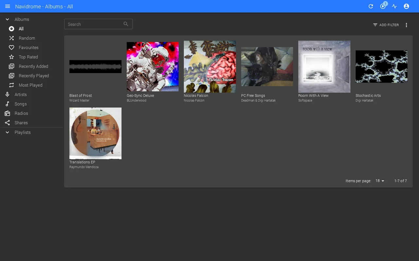Click the Navidrome - Albums - All title
This screenshot has height=261, width=419.
coord(44,7)
